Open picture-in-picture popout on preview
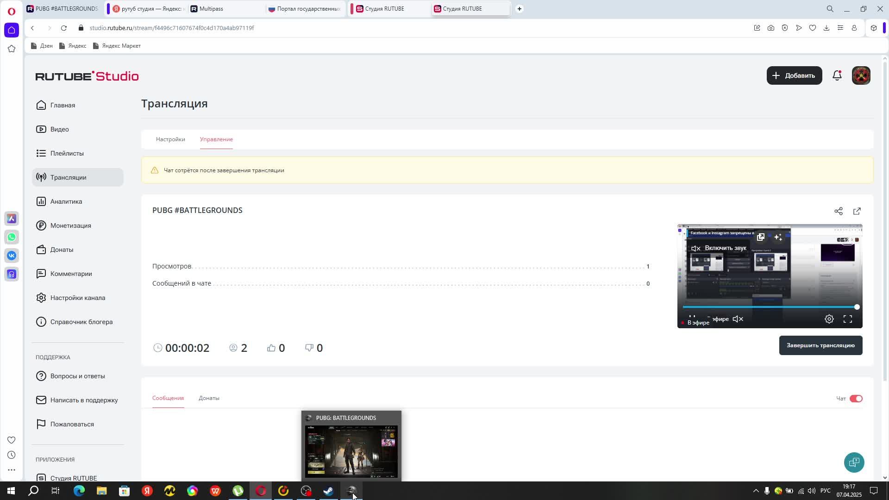This screenshot has height=500, width=889. (760, 237)
